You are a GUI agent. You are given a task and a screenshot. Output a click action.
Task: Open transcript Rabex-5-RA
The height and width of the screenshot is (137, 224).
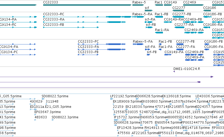(x=142, y=14)
